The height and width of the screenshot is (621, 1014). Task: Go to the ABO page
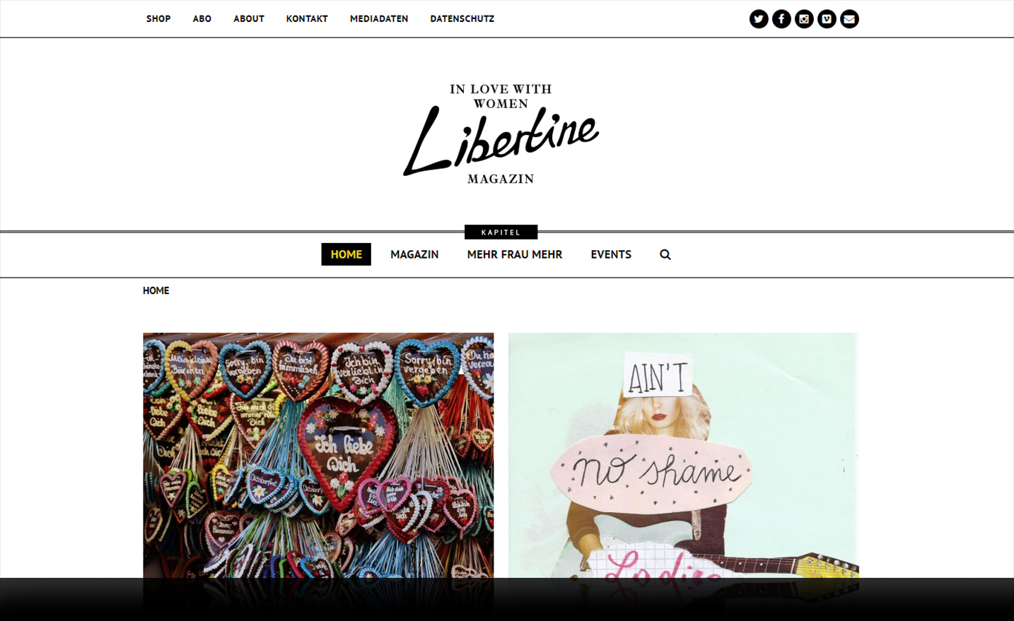[202, 19]
